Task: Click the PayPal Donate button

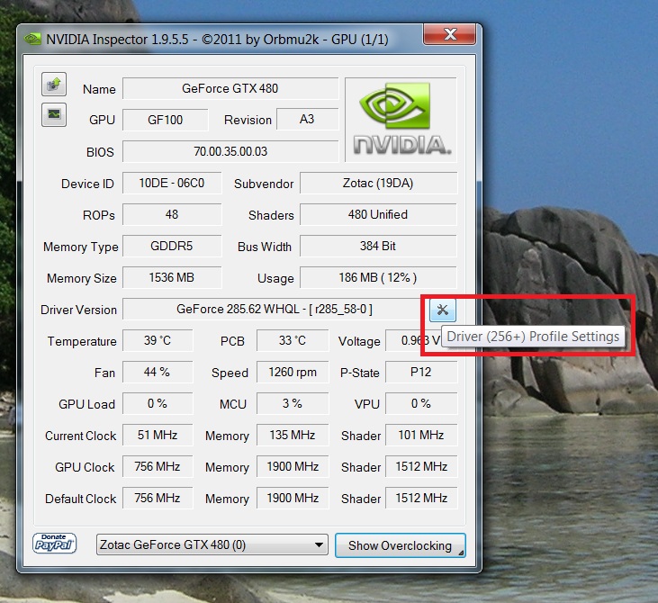Action: [55, 544]
